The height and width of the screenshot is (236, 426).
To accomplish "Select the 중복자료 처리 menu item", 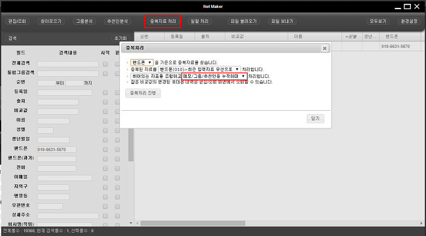I will [x=163, y=21].
